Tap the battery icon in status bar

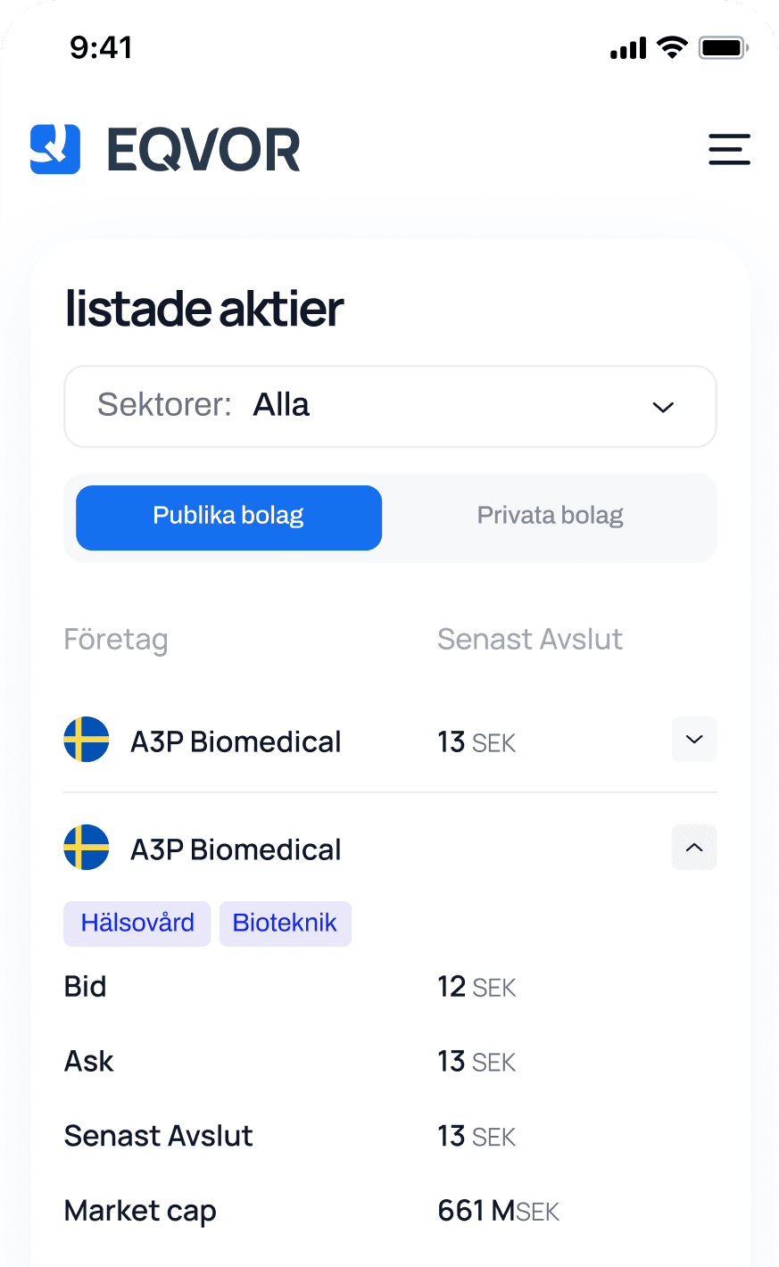[x=723, y=47]
